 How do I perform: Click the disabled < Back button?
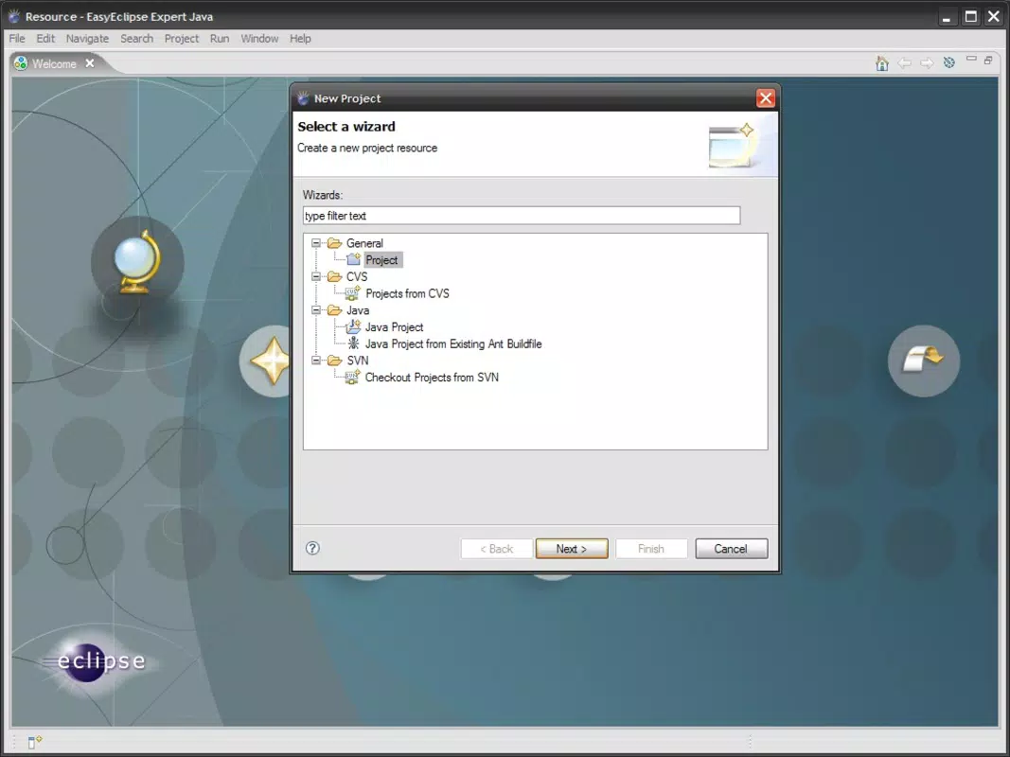tap(497, 549)
